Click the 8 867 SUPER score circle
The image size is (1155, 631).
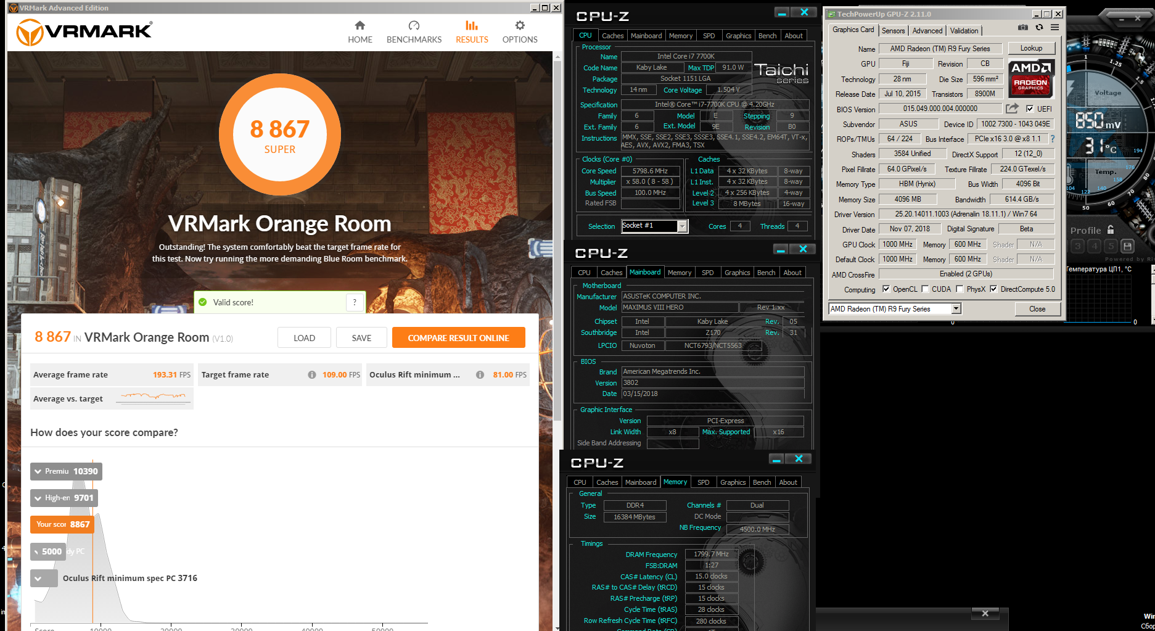(x=279, y=135)
